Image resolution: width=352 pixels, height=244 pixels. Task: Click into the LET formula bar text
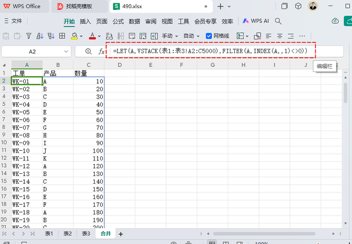210,51
